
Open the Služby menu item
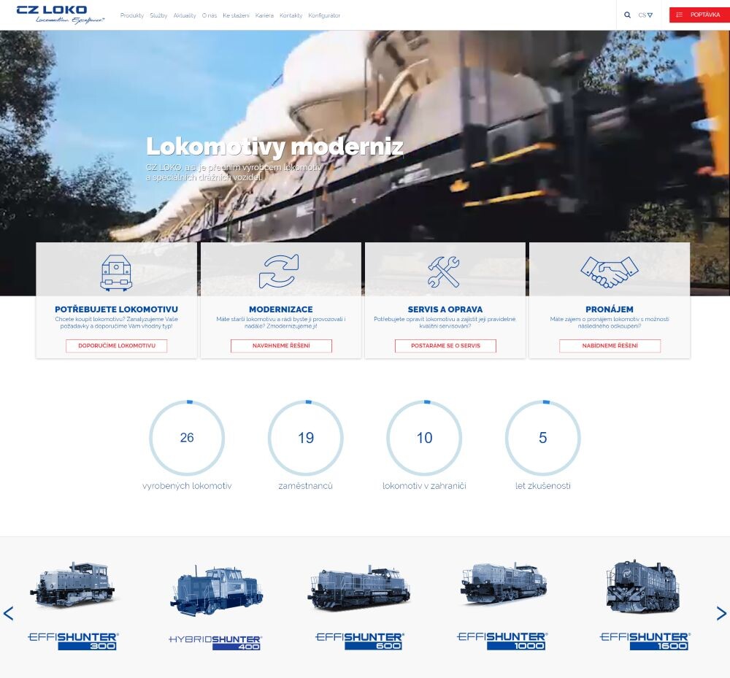coord(158,15)
